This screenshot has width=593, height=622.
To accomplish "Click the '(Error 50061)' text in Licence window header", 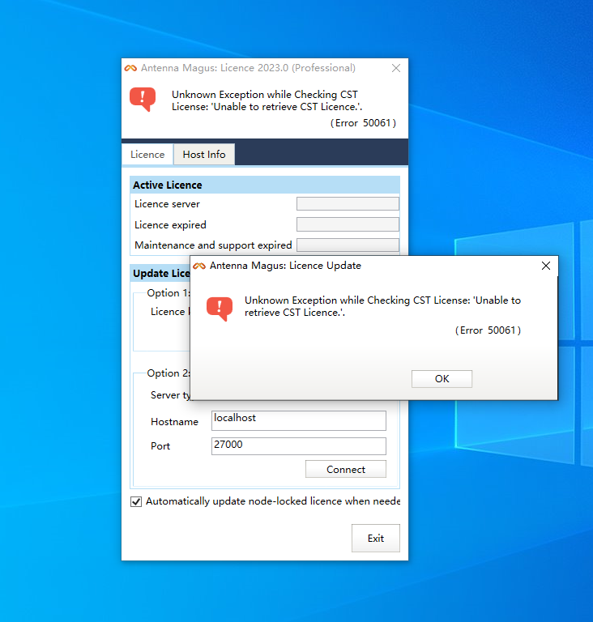I will coord(363,123).
